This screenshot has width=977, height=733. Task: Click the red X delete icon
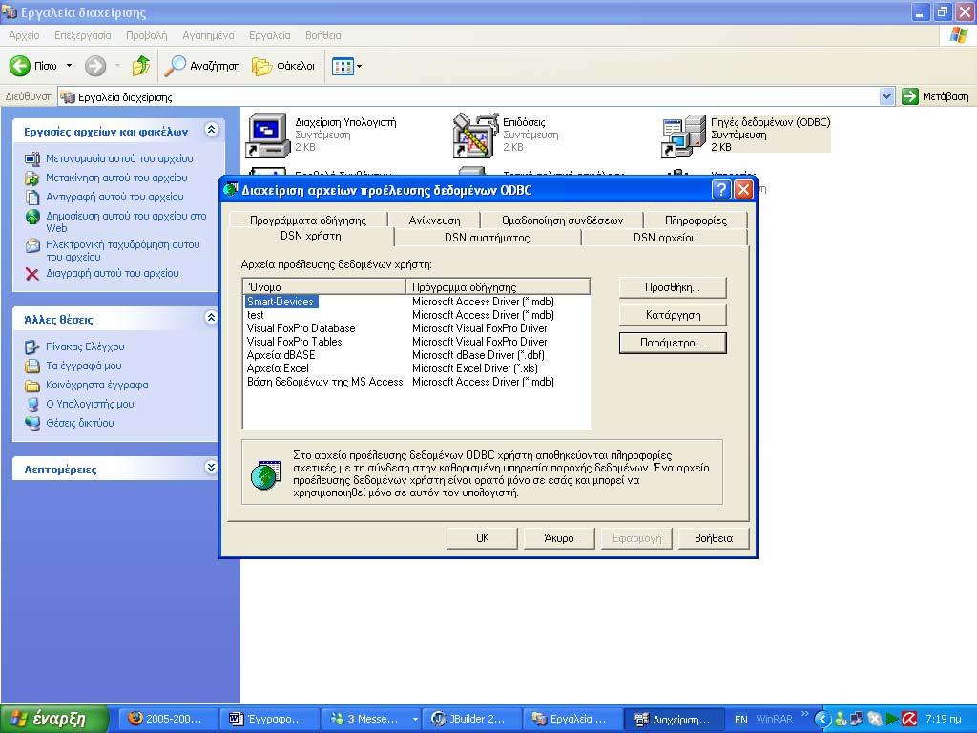coord(32,274)
